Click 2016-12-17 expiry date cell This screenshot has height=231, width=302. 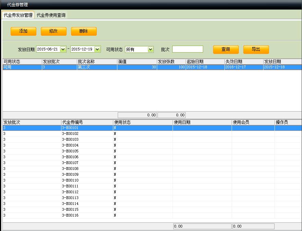tap(244, 67)
